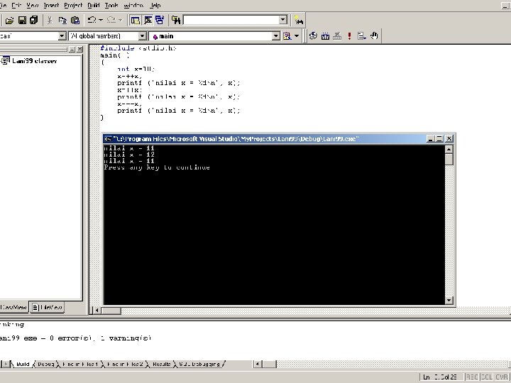This screenshot has width=511, height=383.
Task: Open the main members dropdown arrow
Action: (276, 36)
